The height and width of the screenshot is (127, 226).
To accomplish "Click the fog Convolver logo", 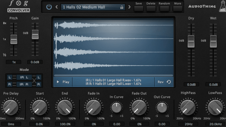I will tap(18, 6).
